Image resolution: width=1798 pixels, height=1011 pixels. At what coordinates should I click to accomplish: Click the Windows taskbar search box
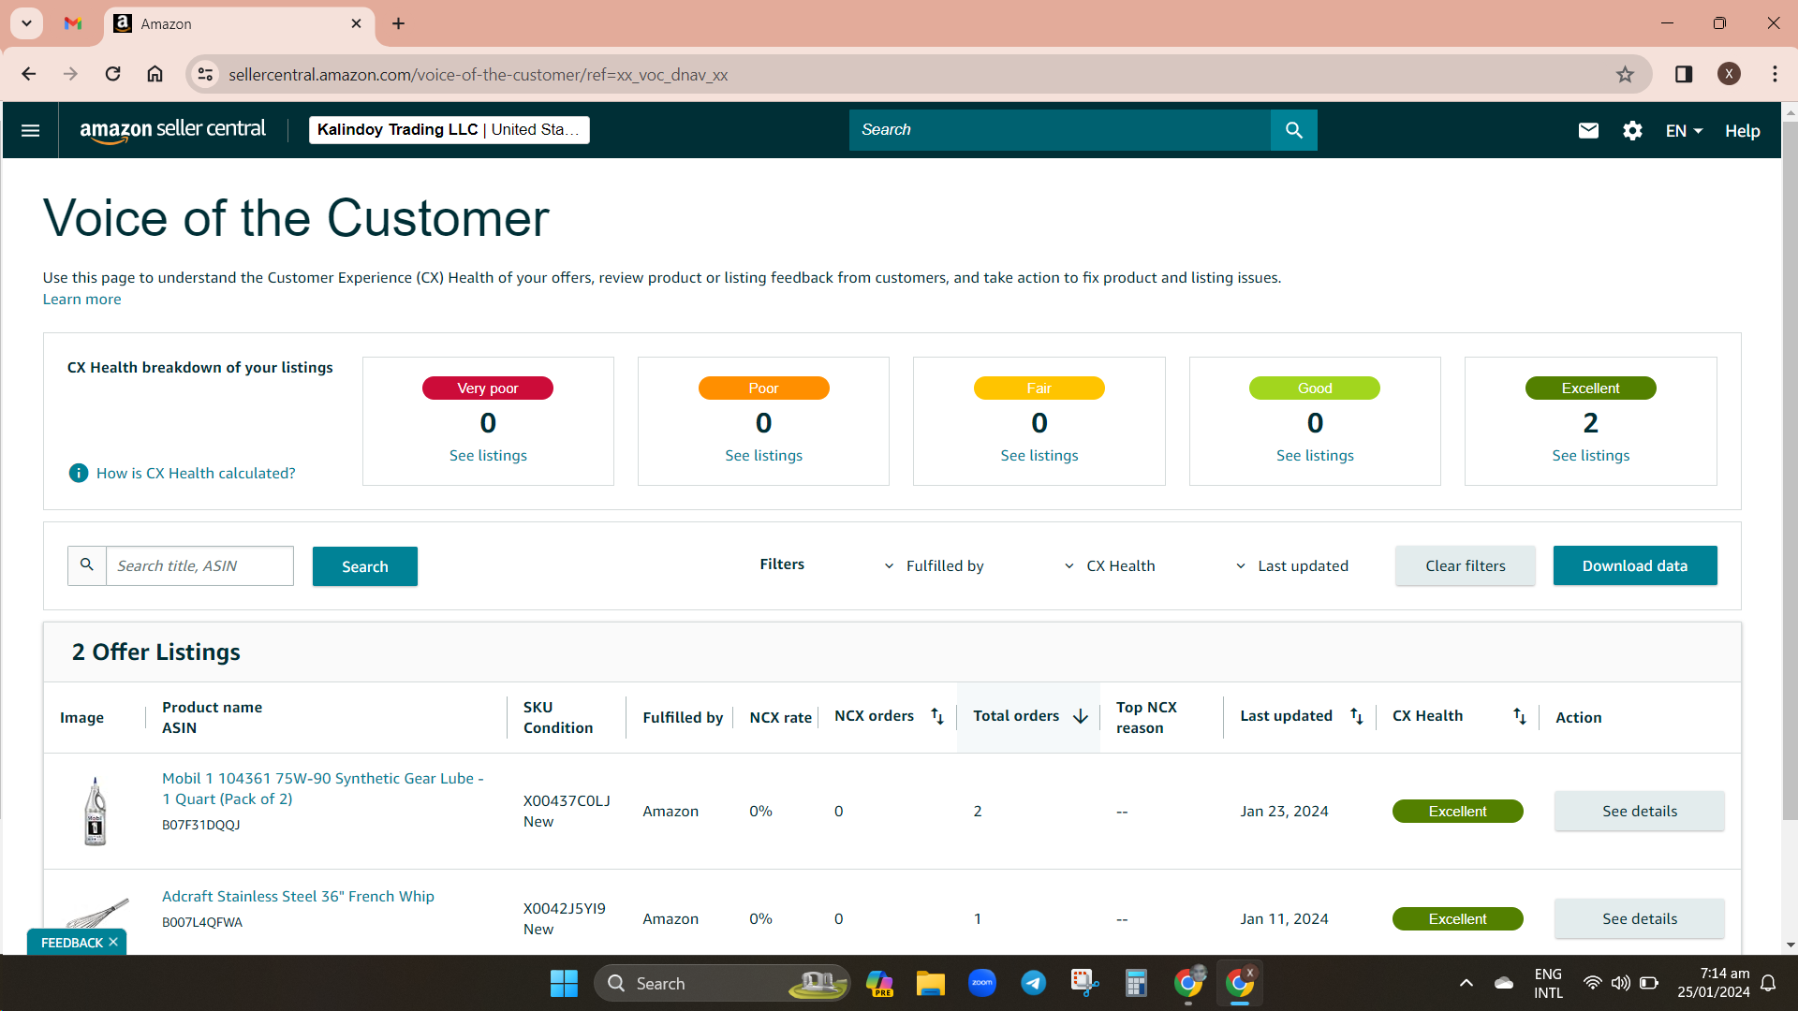(x=722, y=983)
